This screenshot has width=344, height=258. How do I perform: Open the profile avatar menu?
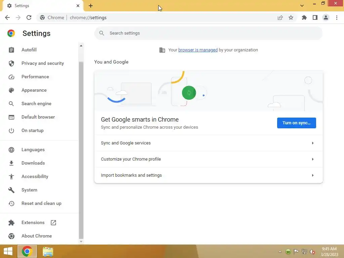pos(326,17)
